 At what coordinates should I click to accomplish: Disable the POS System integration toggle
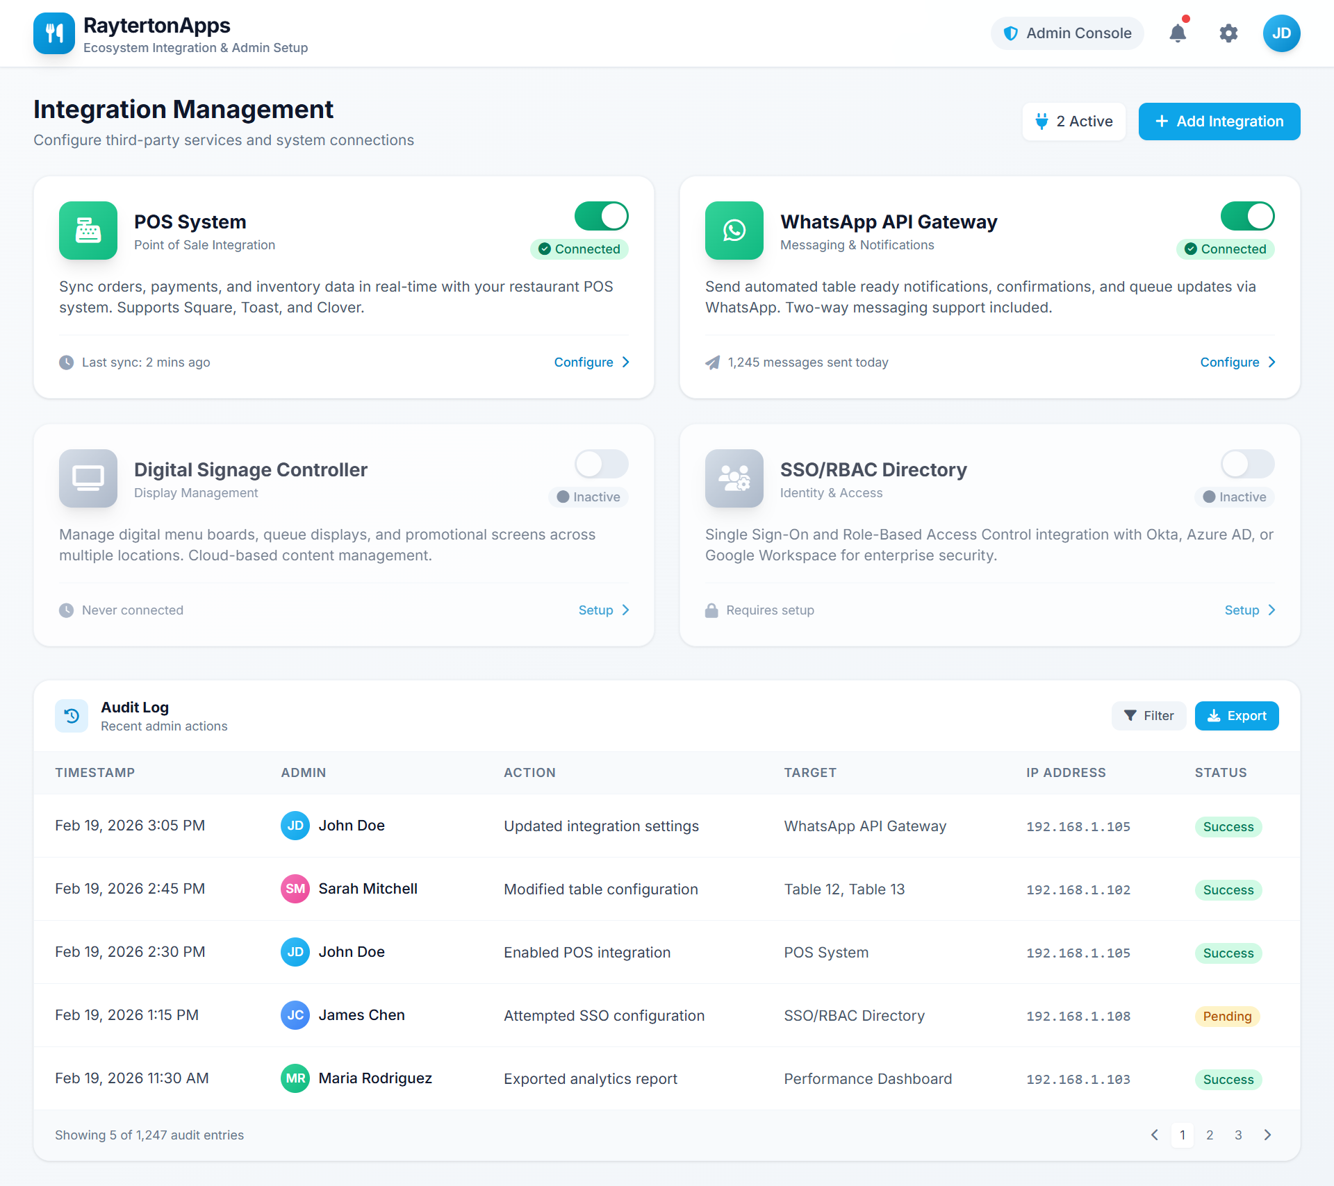click(x=602, y=216)
